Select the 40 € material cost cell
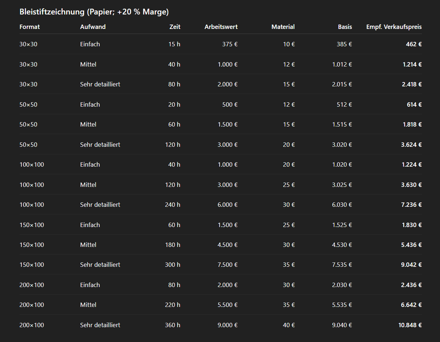The height and width of the screenshot is (342, 440). coord(289,325)
